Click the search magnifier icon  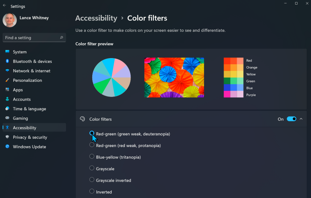pyautogui.click(x=61, y=38)
